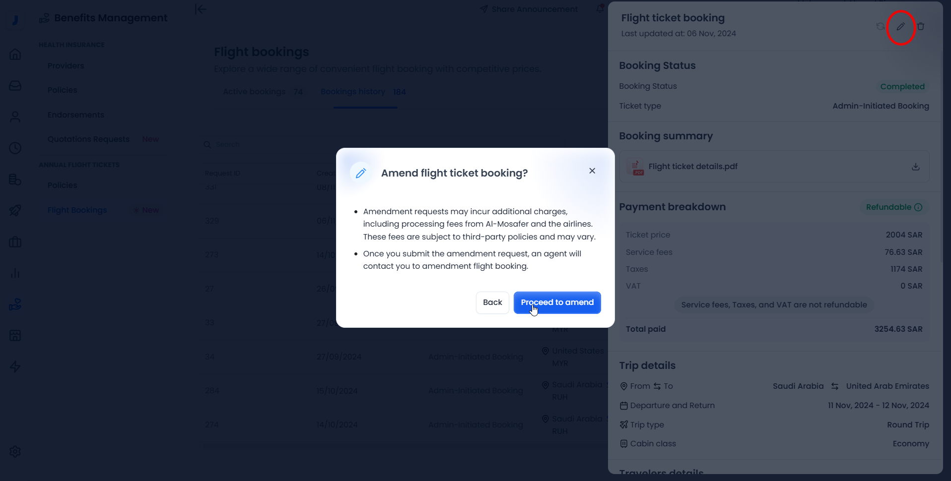
Task: Open Flight Bookings in sidebar menu
Action: [x=77, y=210]
